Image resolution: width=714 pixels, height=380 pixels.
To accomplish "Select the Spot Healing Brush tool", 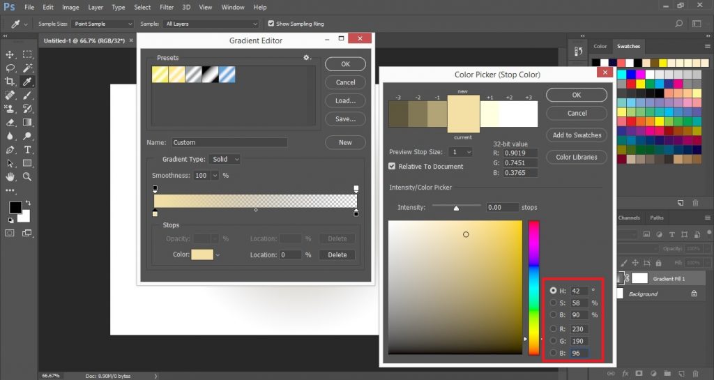I will pos(10,95).
